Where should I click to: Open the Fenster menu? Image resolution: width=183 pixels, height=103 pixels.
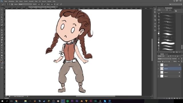coord(49,1)
